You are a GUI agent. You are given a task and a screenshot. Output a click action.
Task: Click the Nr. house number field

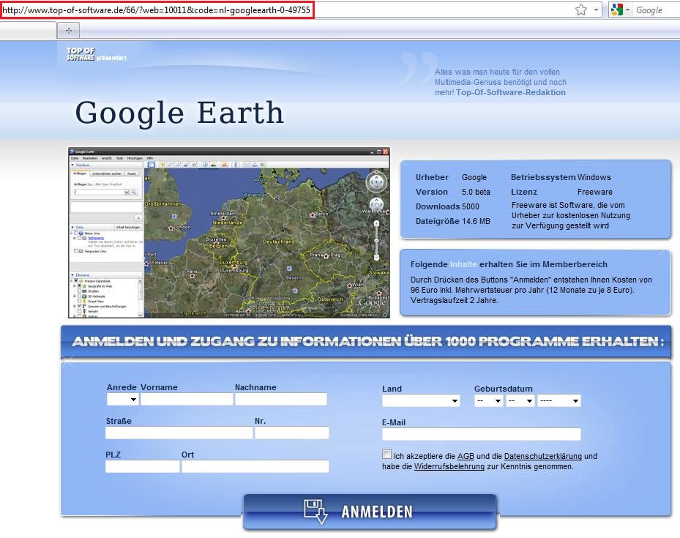[292, 433]
